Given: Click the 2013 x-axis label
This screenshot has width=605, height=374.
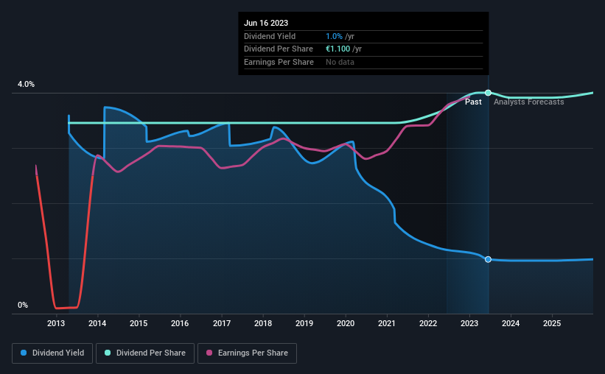Looking at the screenshot, I should click(x=56, y=323).
